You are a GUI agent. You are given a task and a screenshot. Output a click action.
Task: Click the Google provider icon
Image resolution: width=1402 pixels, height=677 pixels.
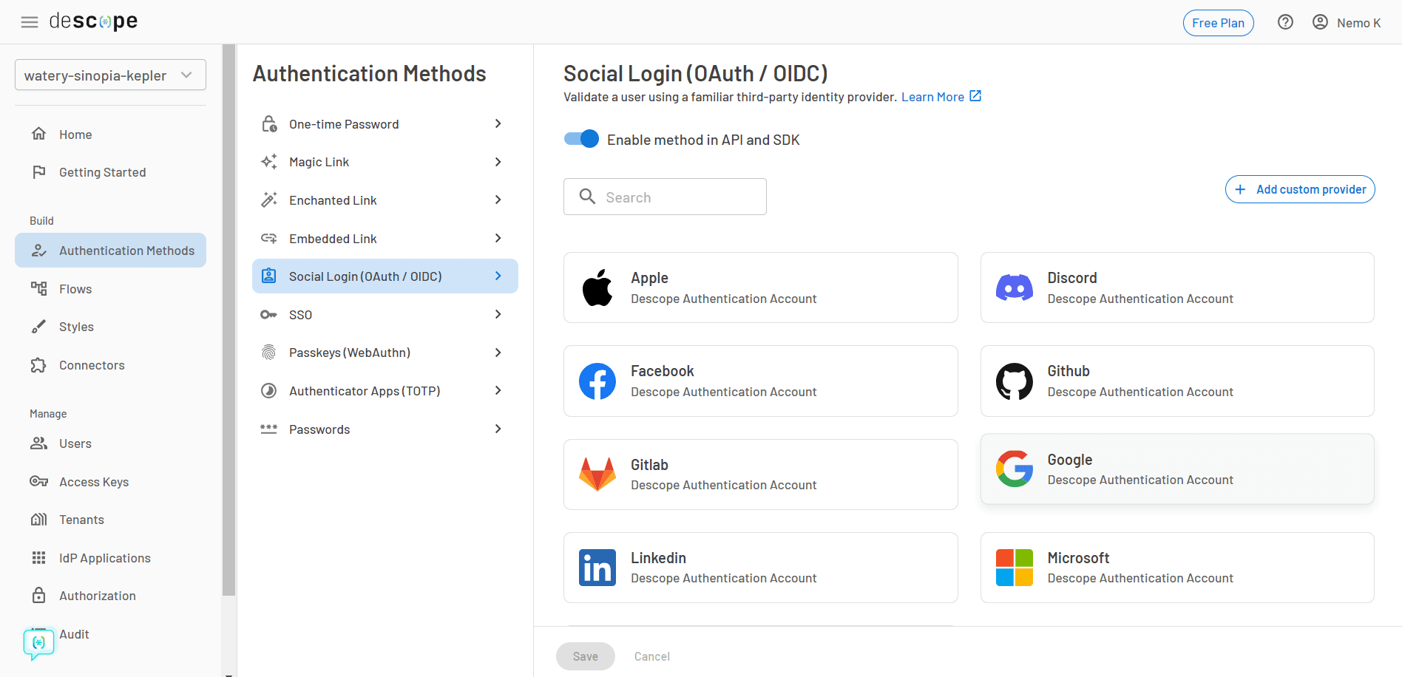pos(1014,469)
